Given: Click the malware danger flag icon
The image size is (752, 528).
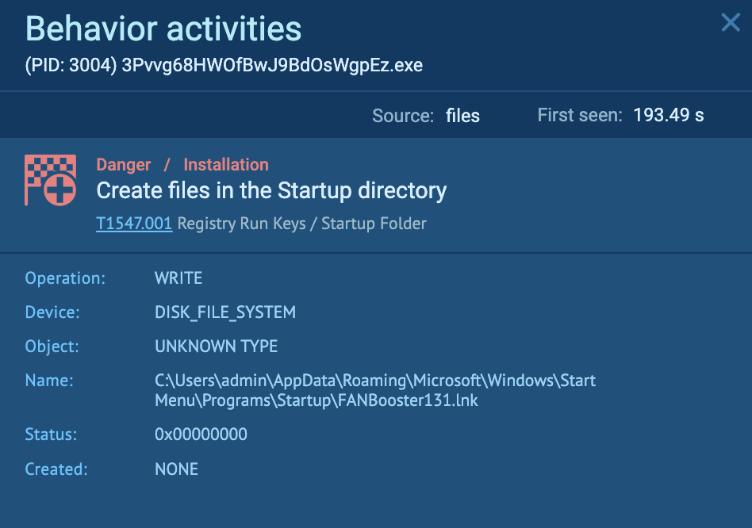Looking at the screenshot, I should (x=51, y=180).
